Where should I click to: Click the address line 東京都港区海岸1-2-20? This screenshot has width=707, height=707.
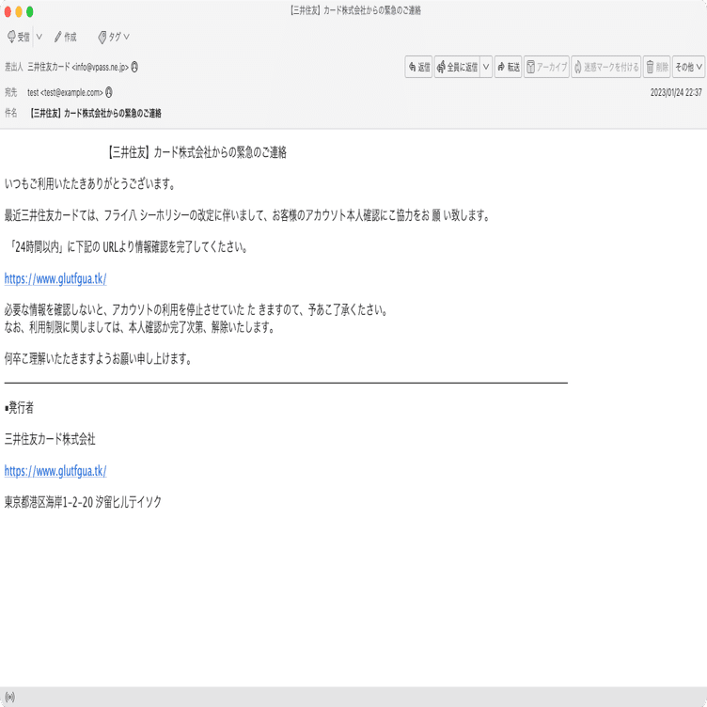tap(83, 502)
